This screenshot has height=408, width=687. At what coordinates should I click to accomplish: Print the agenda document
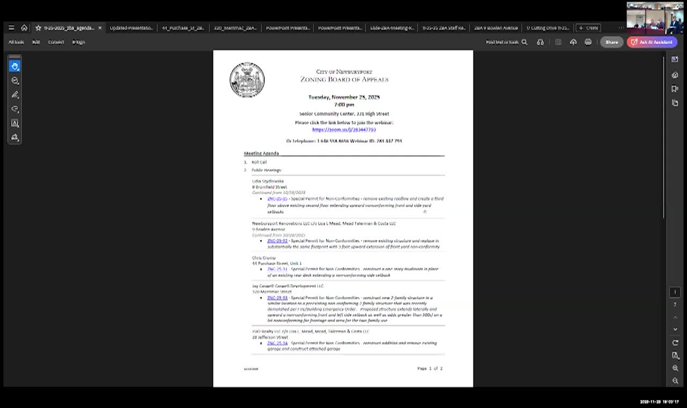tap(588, 42)
